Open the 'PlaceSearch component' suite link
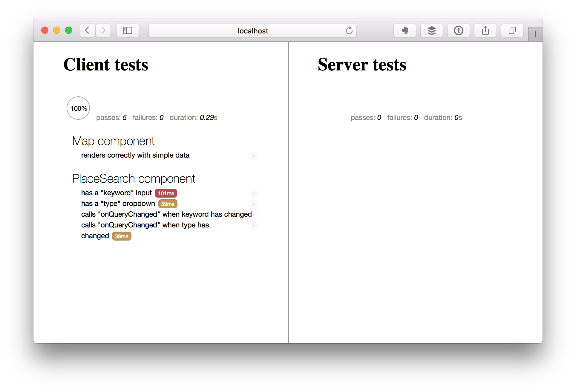 134,179
